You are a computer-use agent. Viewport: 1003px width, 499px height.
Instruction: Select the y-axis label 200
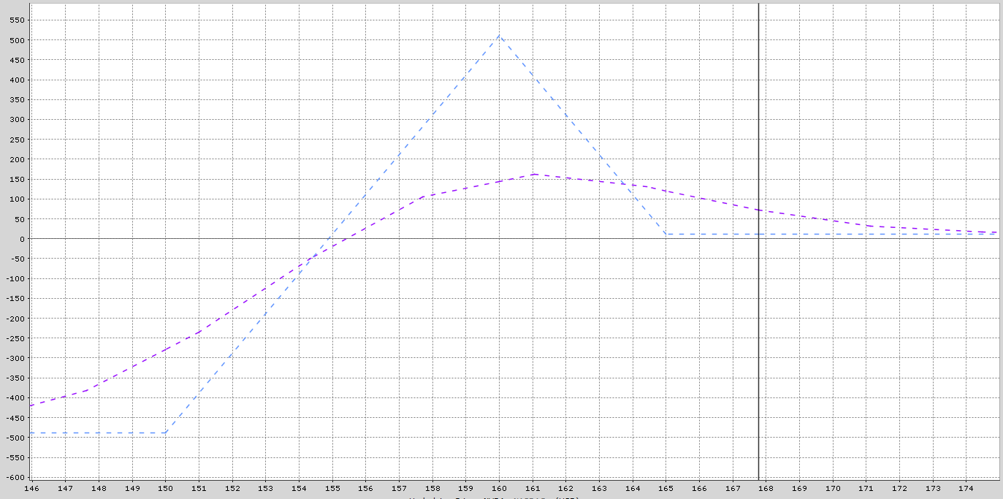coord(17,159)
